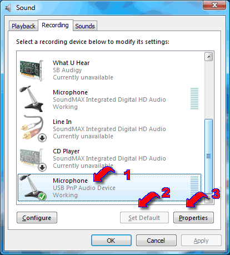The height and width of the screenshot is (255, 230).
Task: Select the What U Hear sound card icon
Action: pyautogui.click(x=32, y=71)
